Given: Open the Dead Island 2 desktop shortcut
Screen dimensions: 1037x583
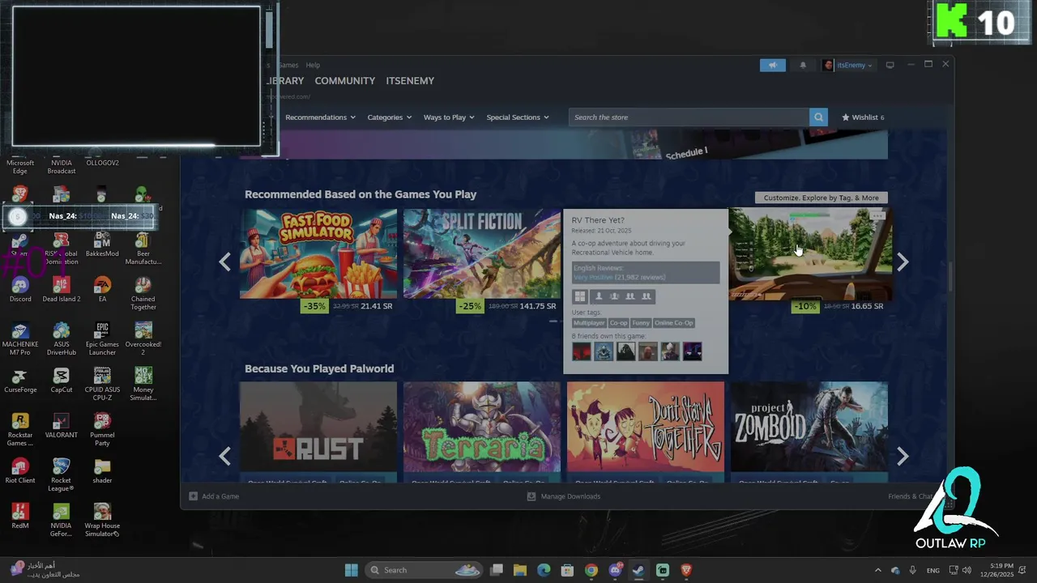Looking at the screenshot, I should pos(62,290).
